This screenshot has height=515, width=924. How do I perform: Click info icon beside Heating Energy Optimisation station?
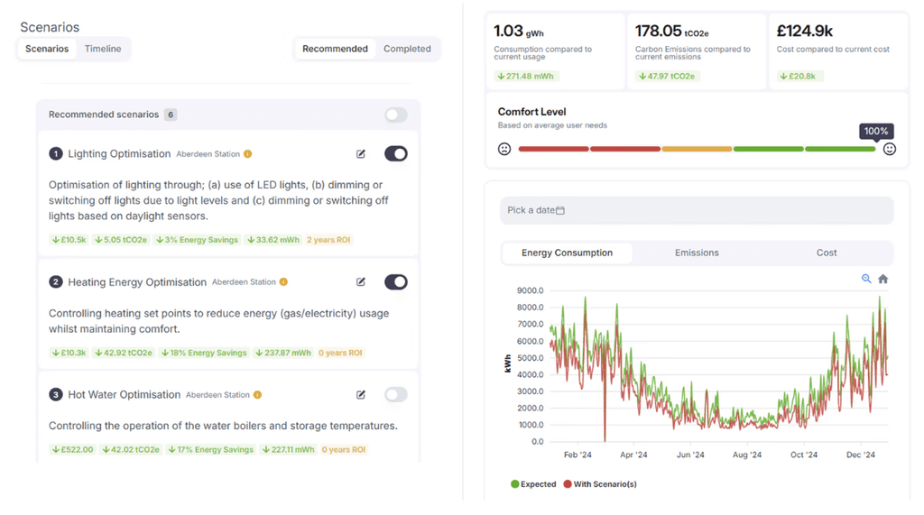283,282
